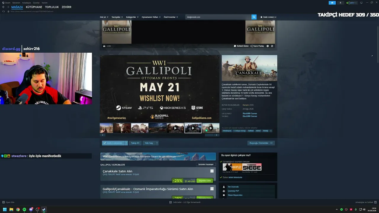Click the downloads icon in Steam's bottom bar
This screenshot has height=213, width=379.
171,202
